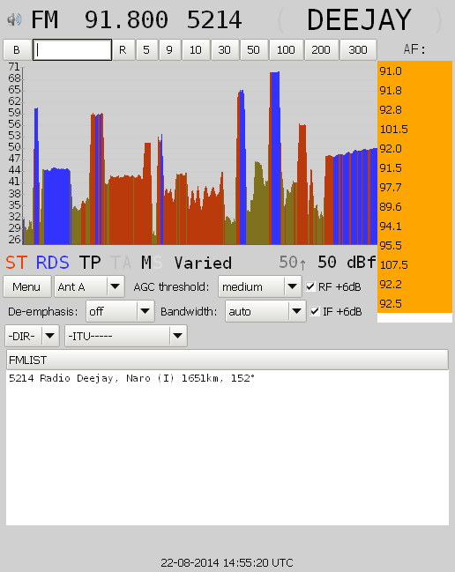Click the frequency readout 91.800

click(126, 20)
